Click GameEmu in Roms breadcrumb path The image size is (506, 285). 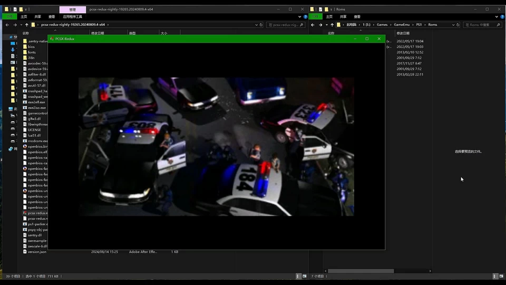pyautogui.click(x=402, y=25)
